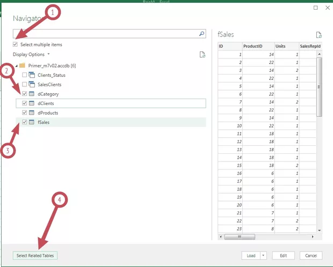Click the dProducts table icon

tap(32, 113)
